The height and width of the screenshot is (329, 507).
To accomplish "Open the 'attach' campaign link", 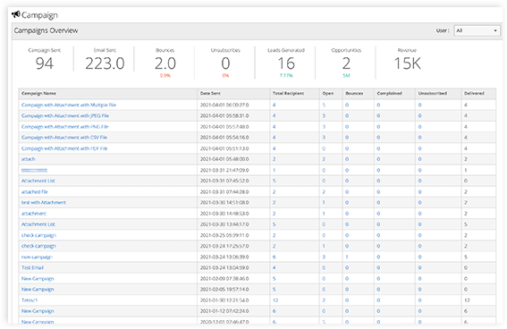I will pyautogui.click(x=28, y=159).
